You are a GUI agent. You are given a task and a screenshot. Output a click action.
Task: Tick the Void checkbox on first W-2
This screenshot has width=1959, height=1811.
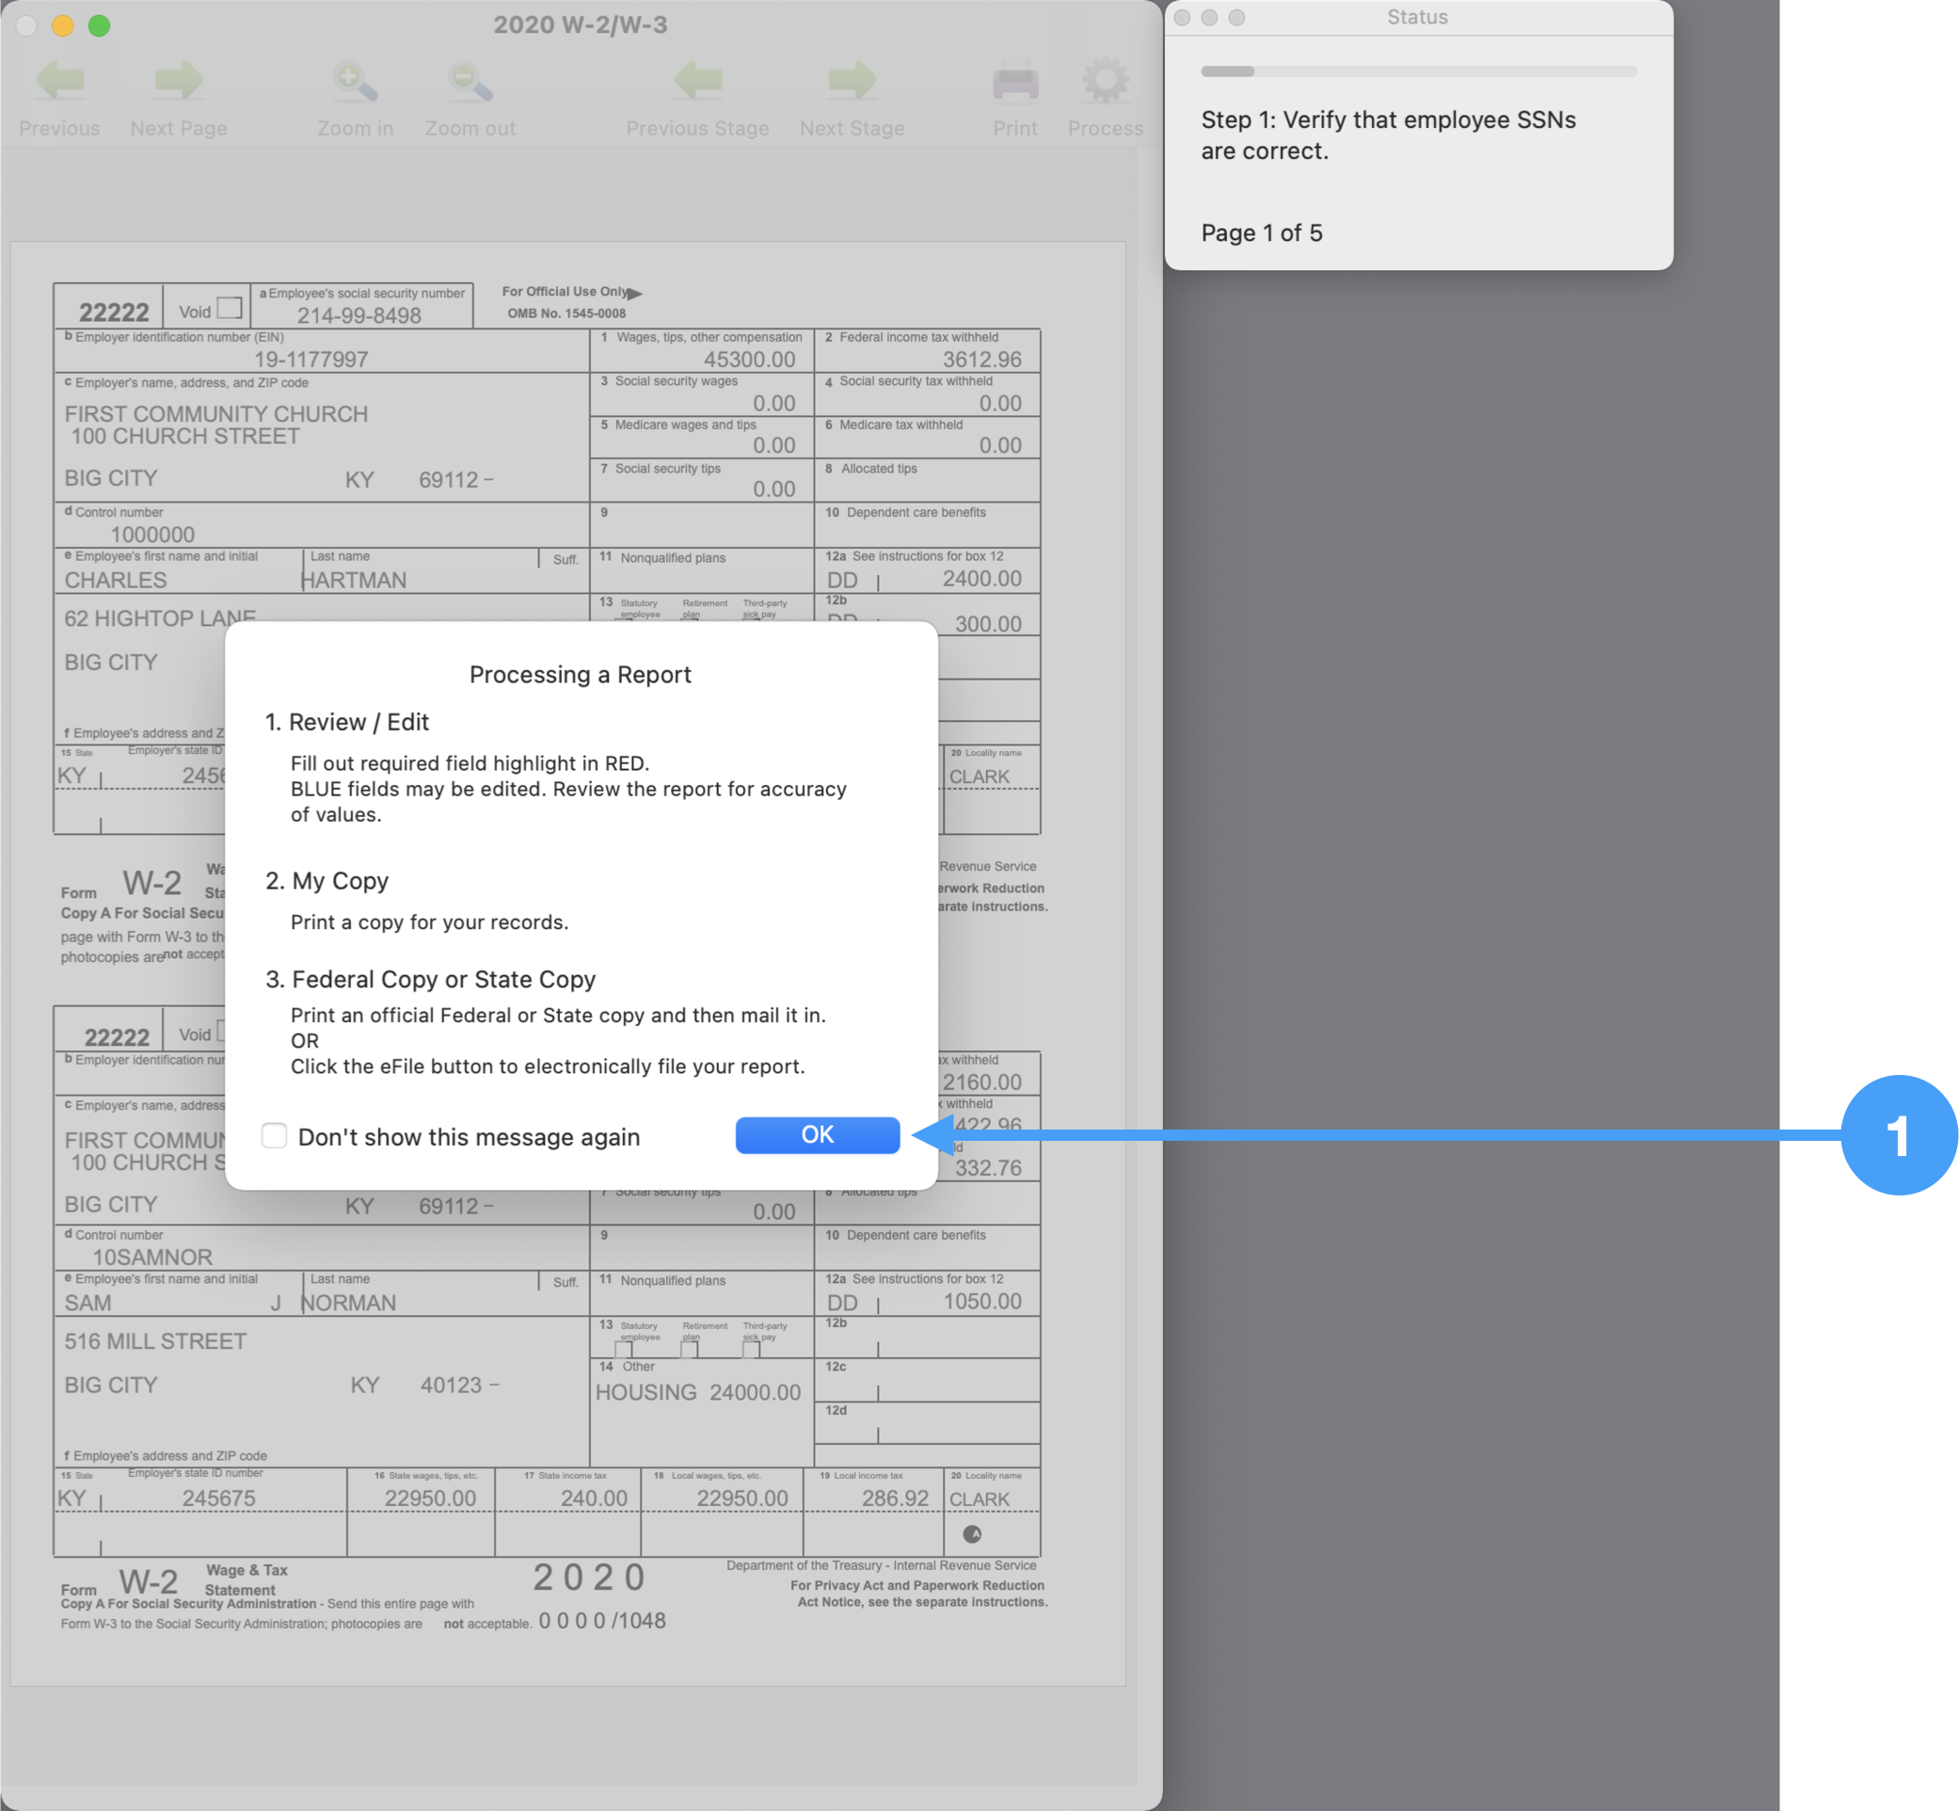[x=230, y=308]
